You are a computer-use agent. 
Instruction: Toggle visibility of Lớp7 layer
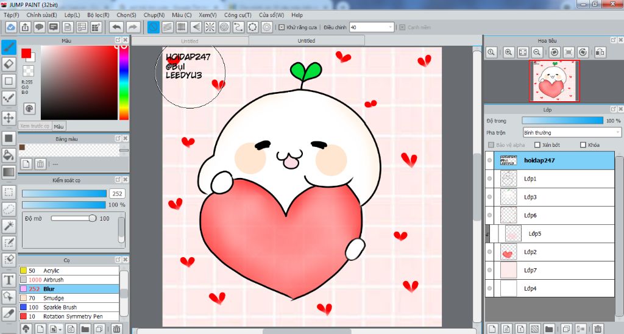489,270
